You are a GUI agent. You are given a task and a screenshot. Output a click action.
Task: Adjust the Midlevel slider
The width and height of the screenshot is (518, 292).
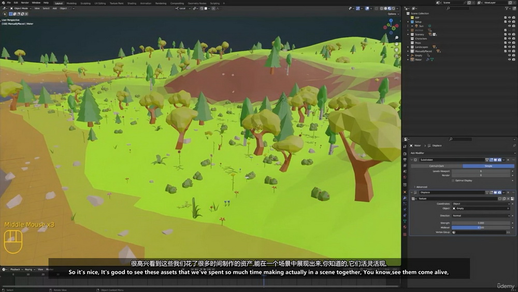click(x=481, y=228)
